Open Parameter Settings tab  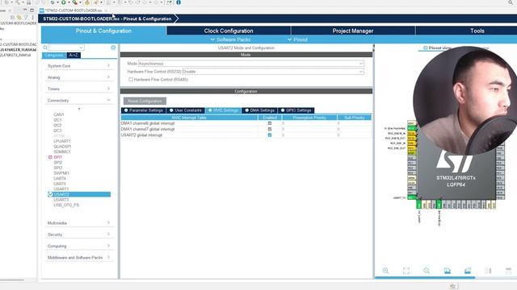tap(144, 110)
